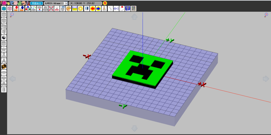The width and height of the screenshot is (271, 135).
Task: Zoom in with the plus magnifier
Action: [x=266, y=15]
